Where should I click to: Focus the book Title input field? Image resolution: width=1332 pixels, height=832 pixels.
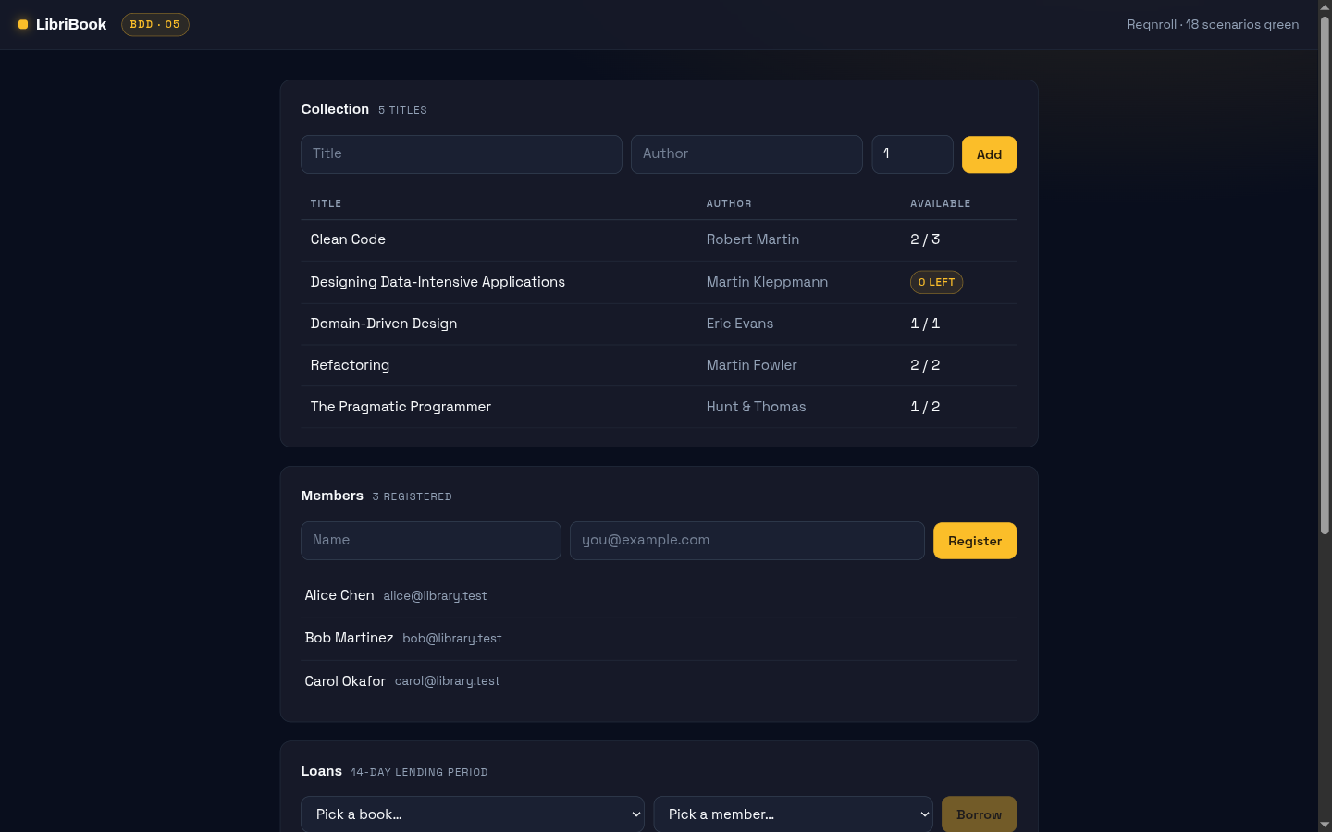point(462,154)
